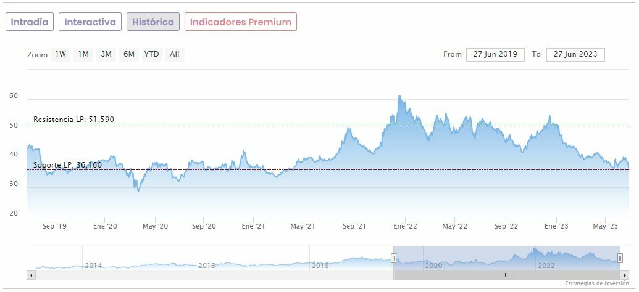The width and height of the screenshot is (639, 292).
Task: Select the Histórica tab
Action: [x=153, y=22]
